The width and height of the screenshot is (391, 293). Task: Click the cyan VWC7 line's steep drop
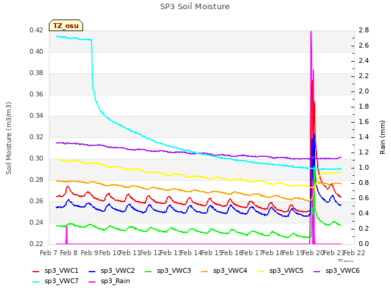(92, 63)
